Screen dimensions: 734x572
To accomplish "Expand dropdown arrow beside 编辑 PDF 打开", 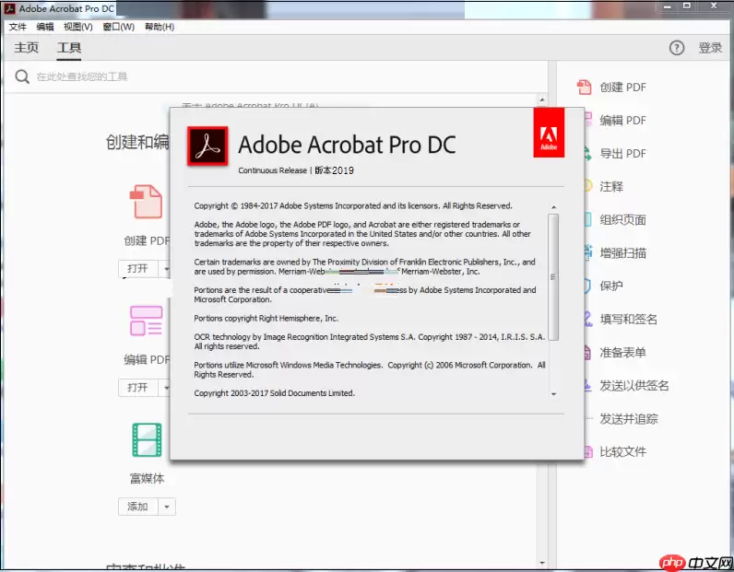I will [x=165, y=388].
